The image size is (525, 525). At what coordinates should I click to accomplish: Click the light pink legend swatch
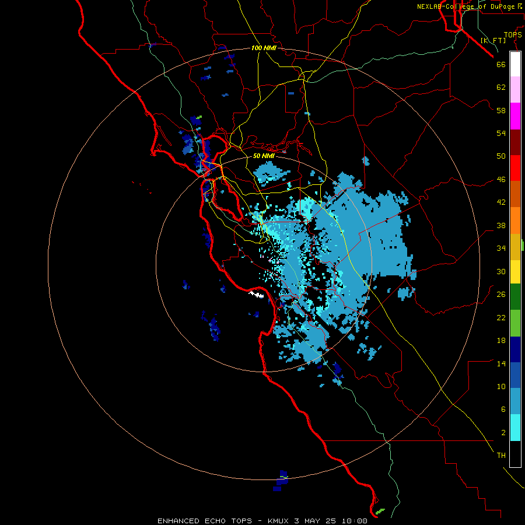(x=515, y=90)
